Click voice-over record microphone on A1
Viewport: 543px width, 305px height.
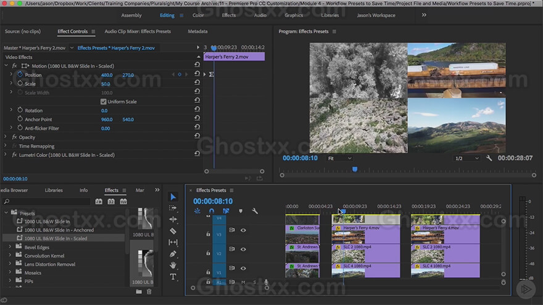(266, 282)
